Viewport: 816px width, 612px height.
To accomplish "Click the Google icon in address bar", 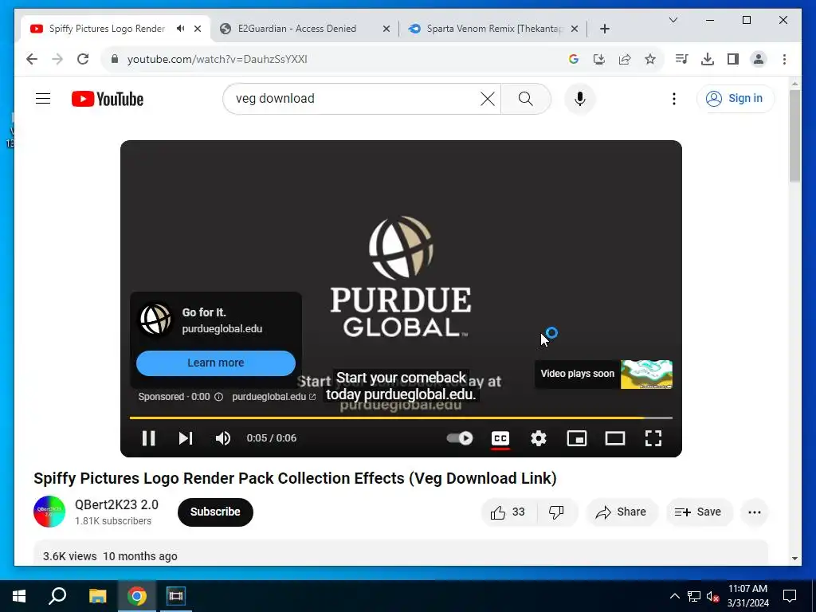I will pyautogui.click(x=574, y=59).
